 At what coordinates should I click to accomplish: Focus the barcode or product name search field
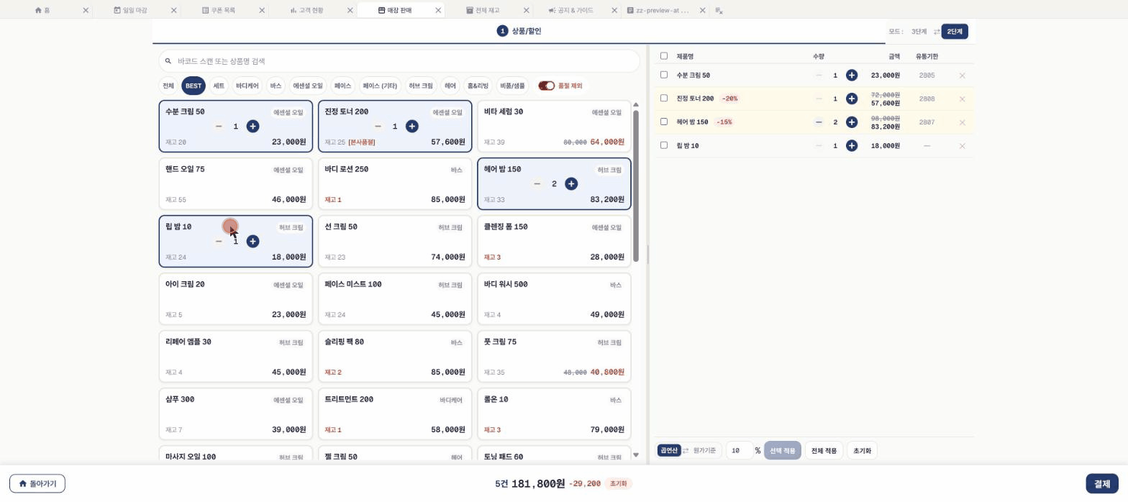click(399, 61)
